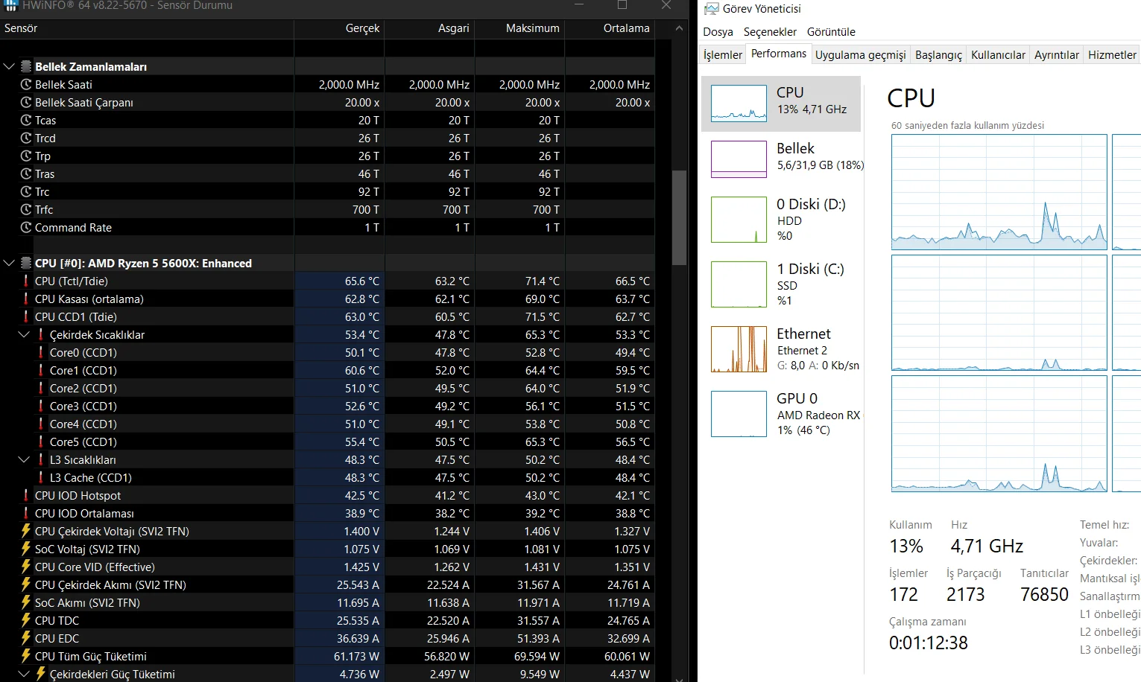Click the clock icon next to Tcas
The width and height of the screenshot is (1141, 682).
click(x=26, y=121)
